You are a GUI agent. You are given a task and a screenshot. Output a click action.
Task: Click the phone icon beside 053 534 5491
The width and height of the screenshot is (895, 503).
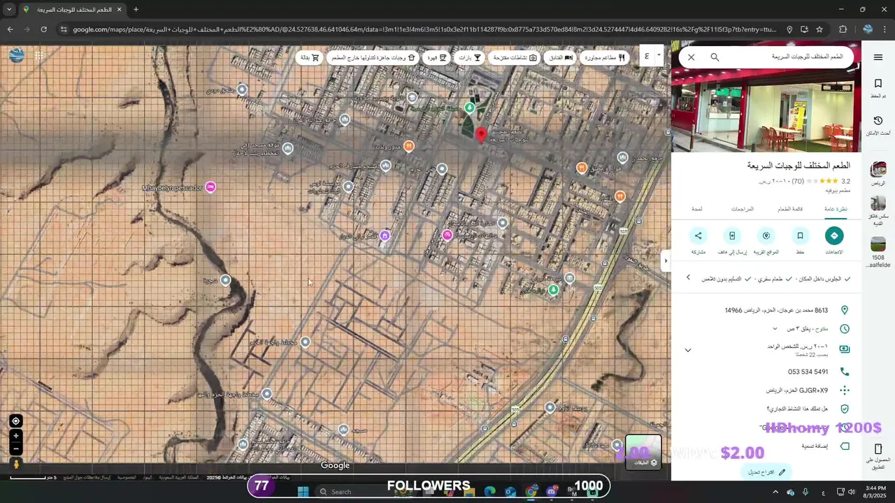click(x=845, y=372)
